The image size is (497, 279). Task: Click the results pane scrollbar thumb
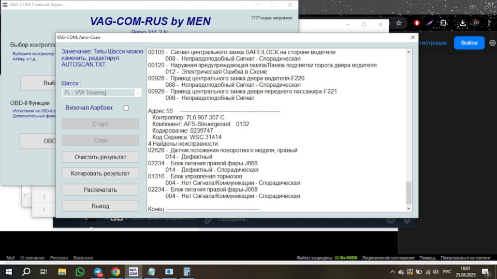[408, 193]
